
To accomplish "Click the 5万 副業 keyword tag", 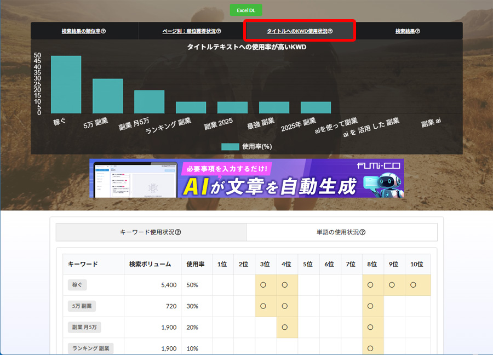I will [82, 306].
